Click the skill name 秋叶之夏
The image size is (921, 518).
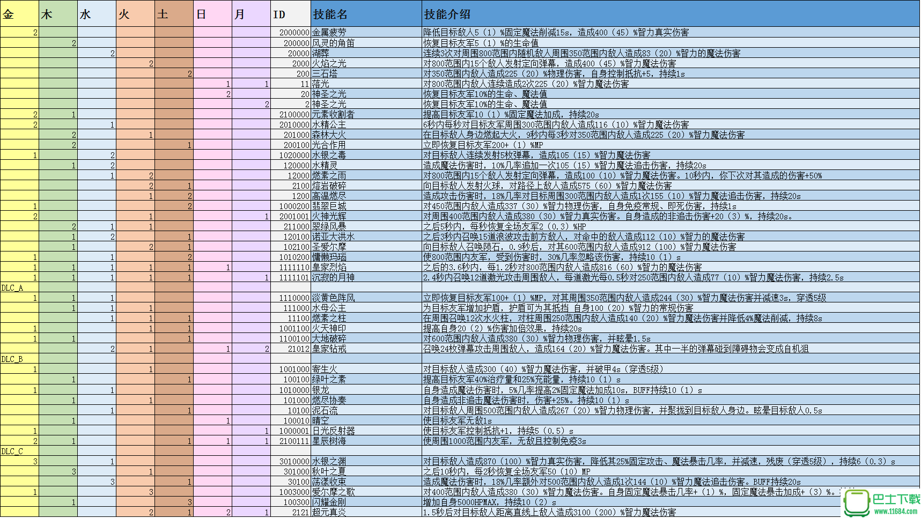tap(366, 471)
